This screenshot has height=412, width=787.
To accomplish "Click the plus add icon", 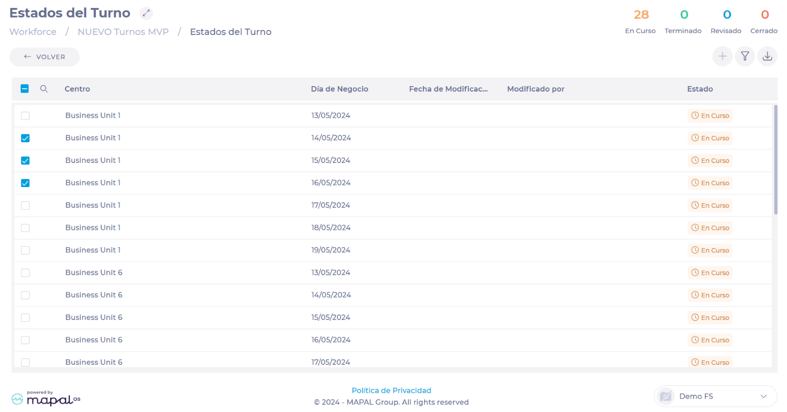I will coord(722,57).
